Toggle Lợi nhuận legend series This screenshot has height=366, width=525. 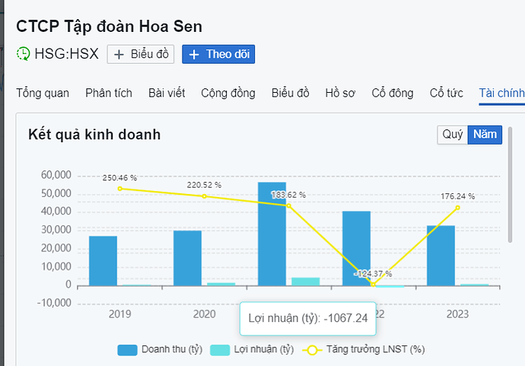(252, 350)
